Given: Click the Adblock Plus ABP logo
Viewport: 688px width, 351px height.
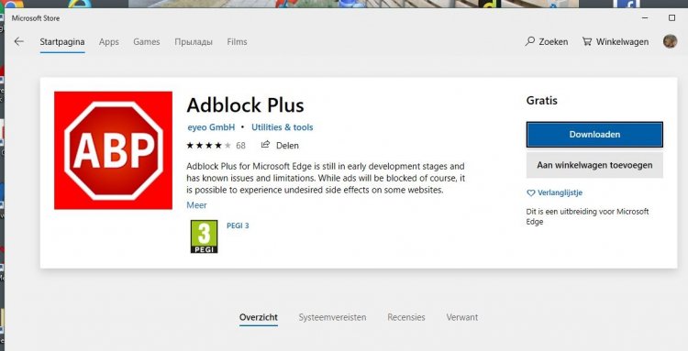Looking at the screenshot, I should [113, 150].
